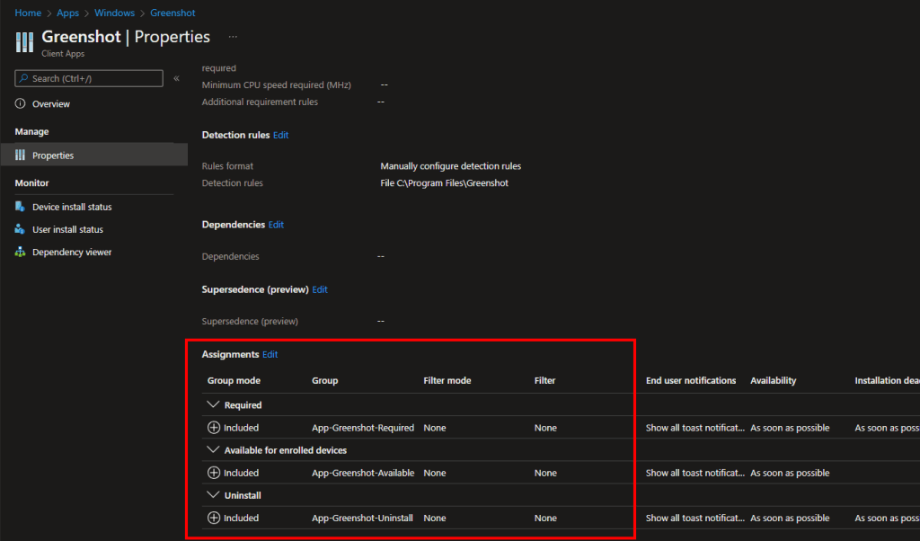Open Device install status page
The width and height of the screenshot is (920, 541).
pyautogui.click(x=72, y=207)
